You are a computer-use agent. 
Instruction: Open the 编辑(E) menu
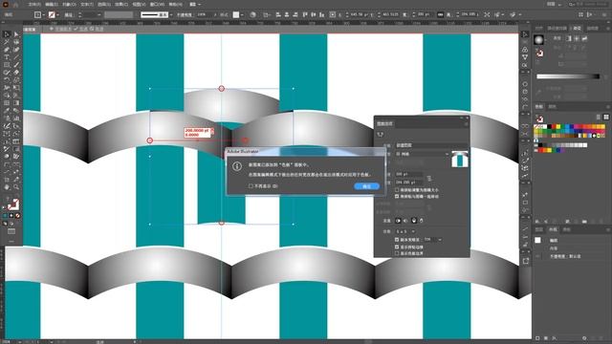click(x=52, y=4)
